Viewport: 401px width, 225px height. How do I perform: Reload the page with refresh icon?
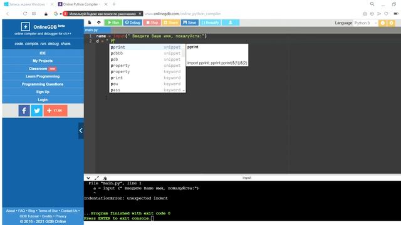click(x=25, y=14)
